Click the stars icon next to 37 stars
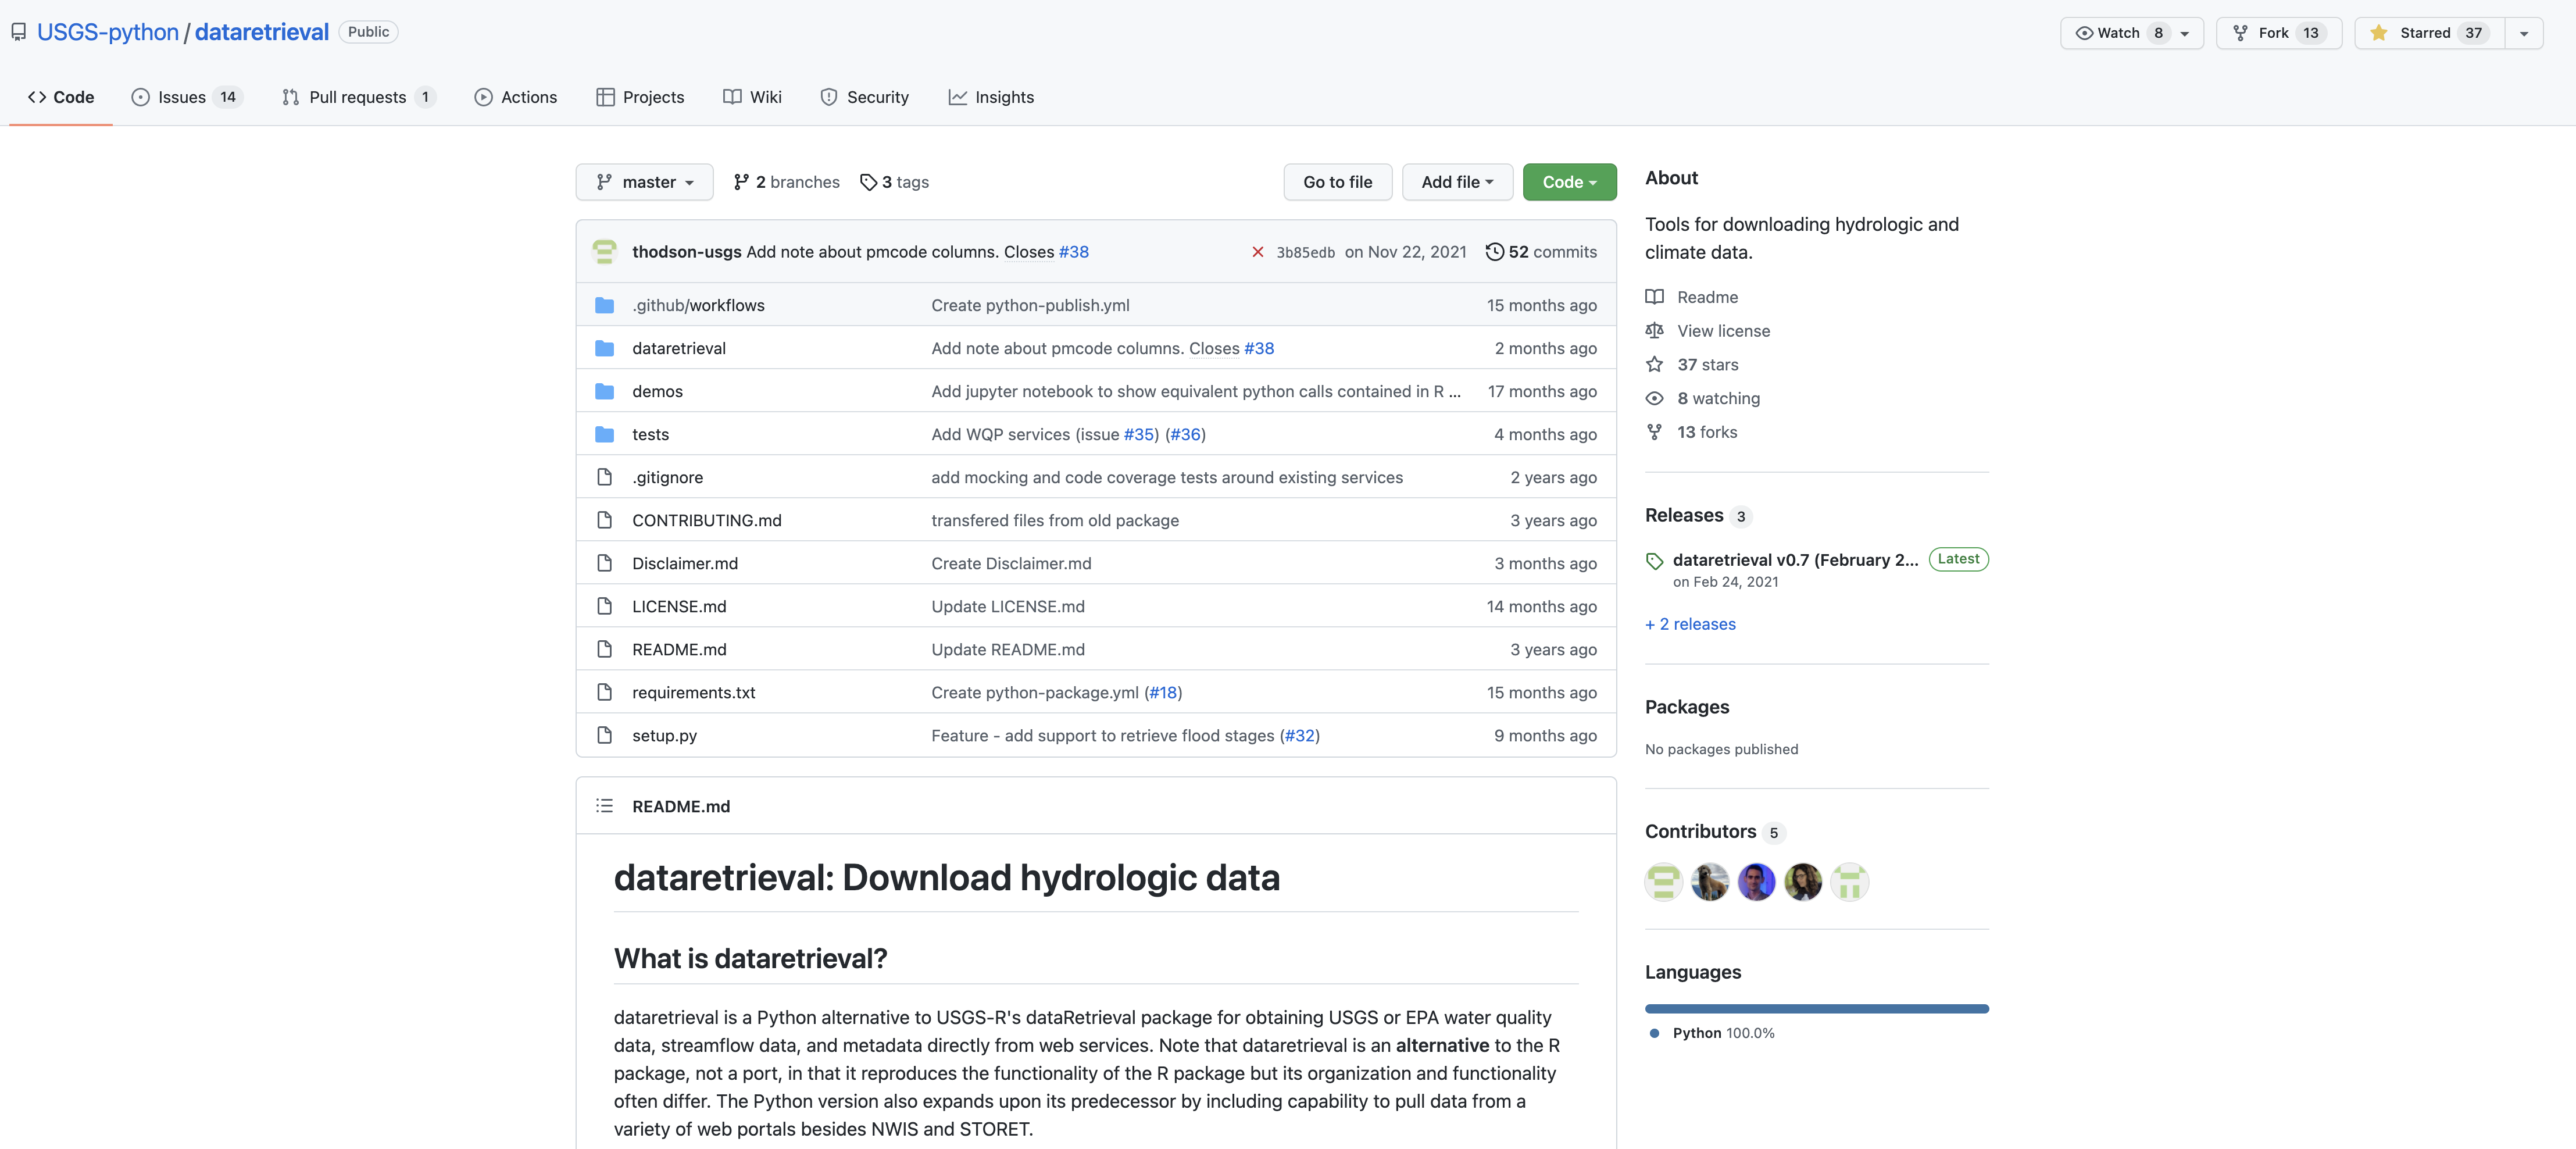 pos(1655,365)
